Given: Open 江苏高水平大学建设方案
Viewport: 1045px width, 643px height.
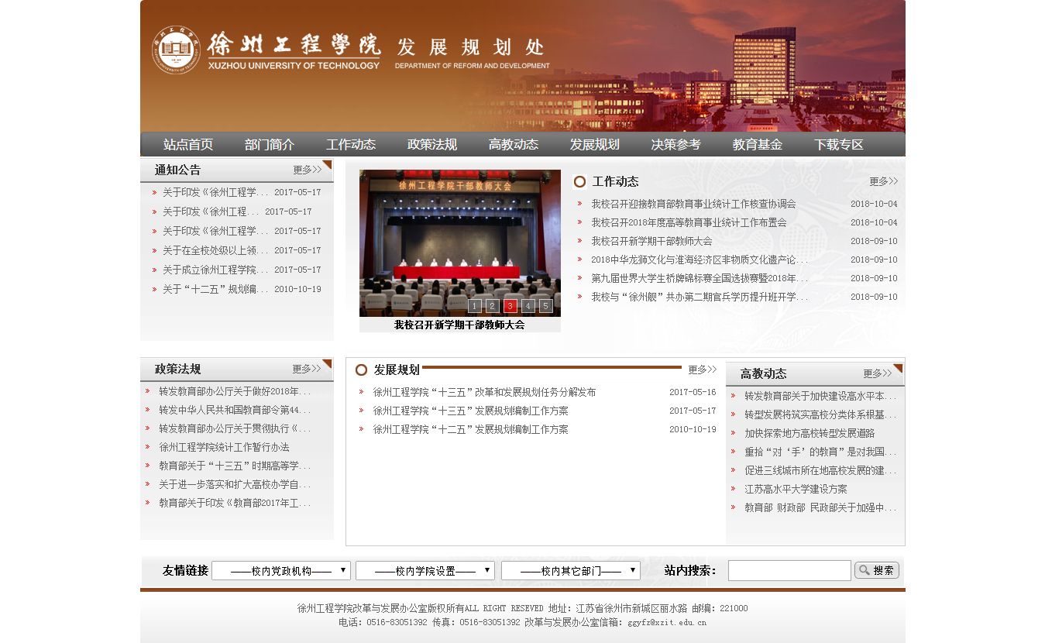Looking at the screenshot, I should [x=796, y=489].
